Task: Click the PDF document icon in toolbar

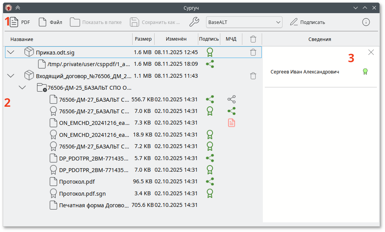Action: coord(14,22)
